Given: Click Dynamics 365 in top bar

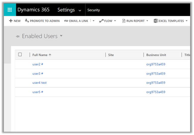Looking at the screenshot, I should (33, 10).
